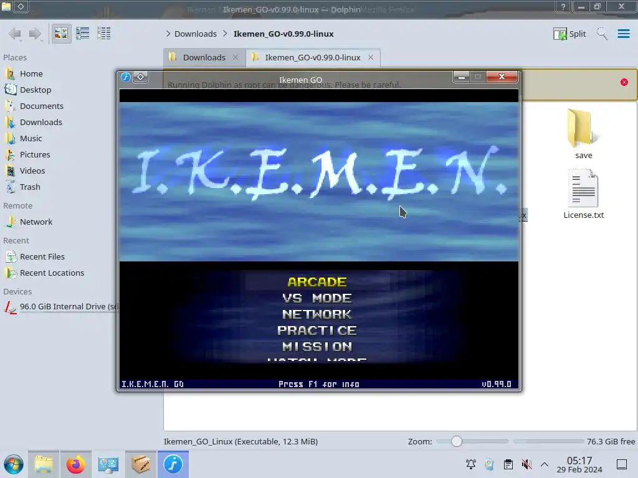Image resolution: width=638 pixels, height=478 pixels.
Task: Close the Downloads tab
Action: pyautogui.click(x=235, y=57)
